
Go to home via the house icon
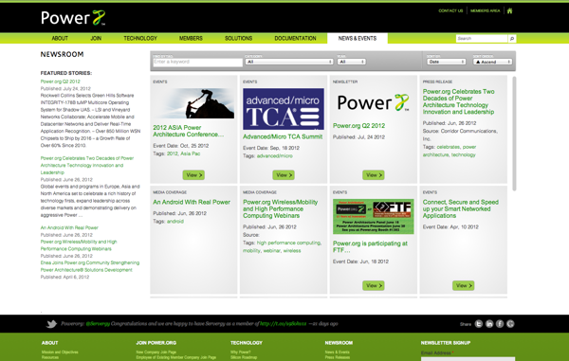[509, 10]
